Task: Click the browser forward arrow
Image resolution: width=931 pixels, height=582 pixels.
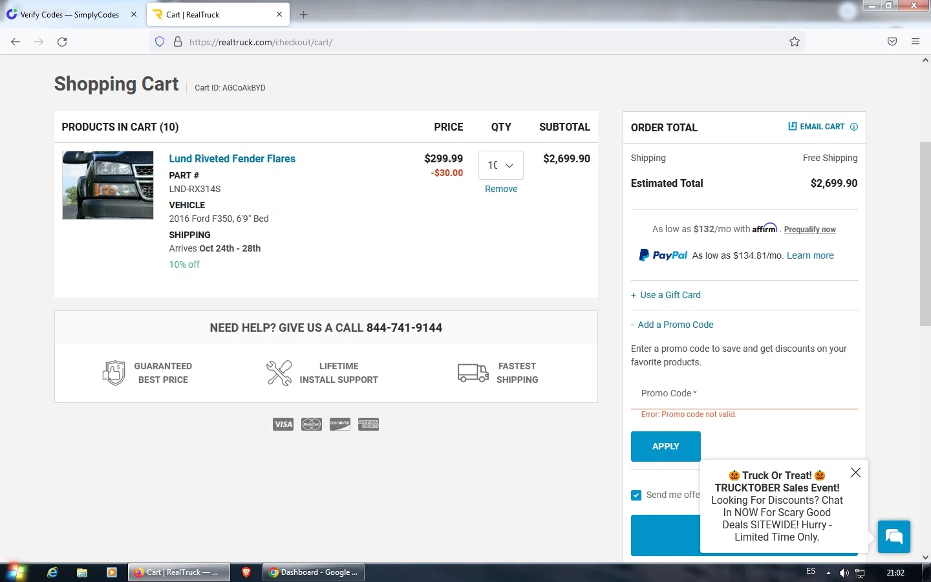Action: (x=39, y=42)
